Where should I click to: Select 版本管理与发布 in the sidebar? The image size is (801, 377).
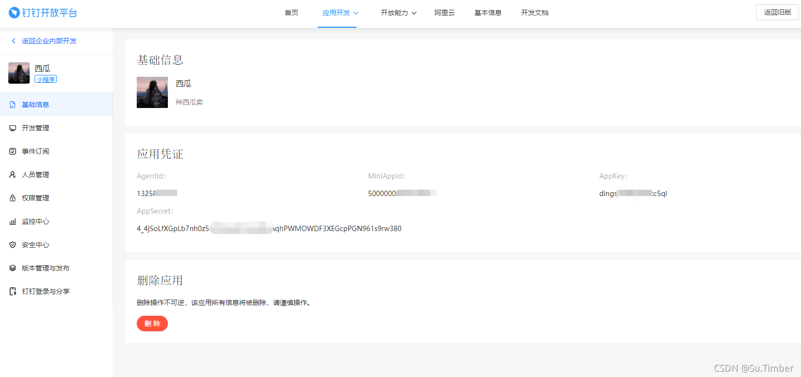(x=56, y=268)
